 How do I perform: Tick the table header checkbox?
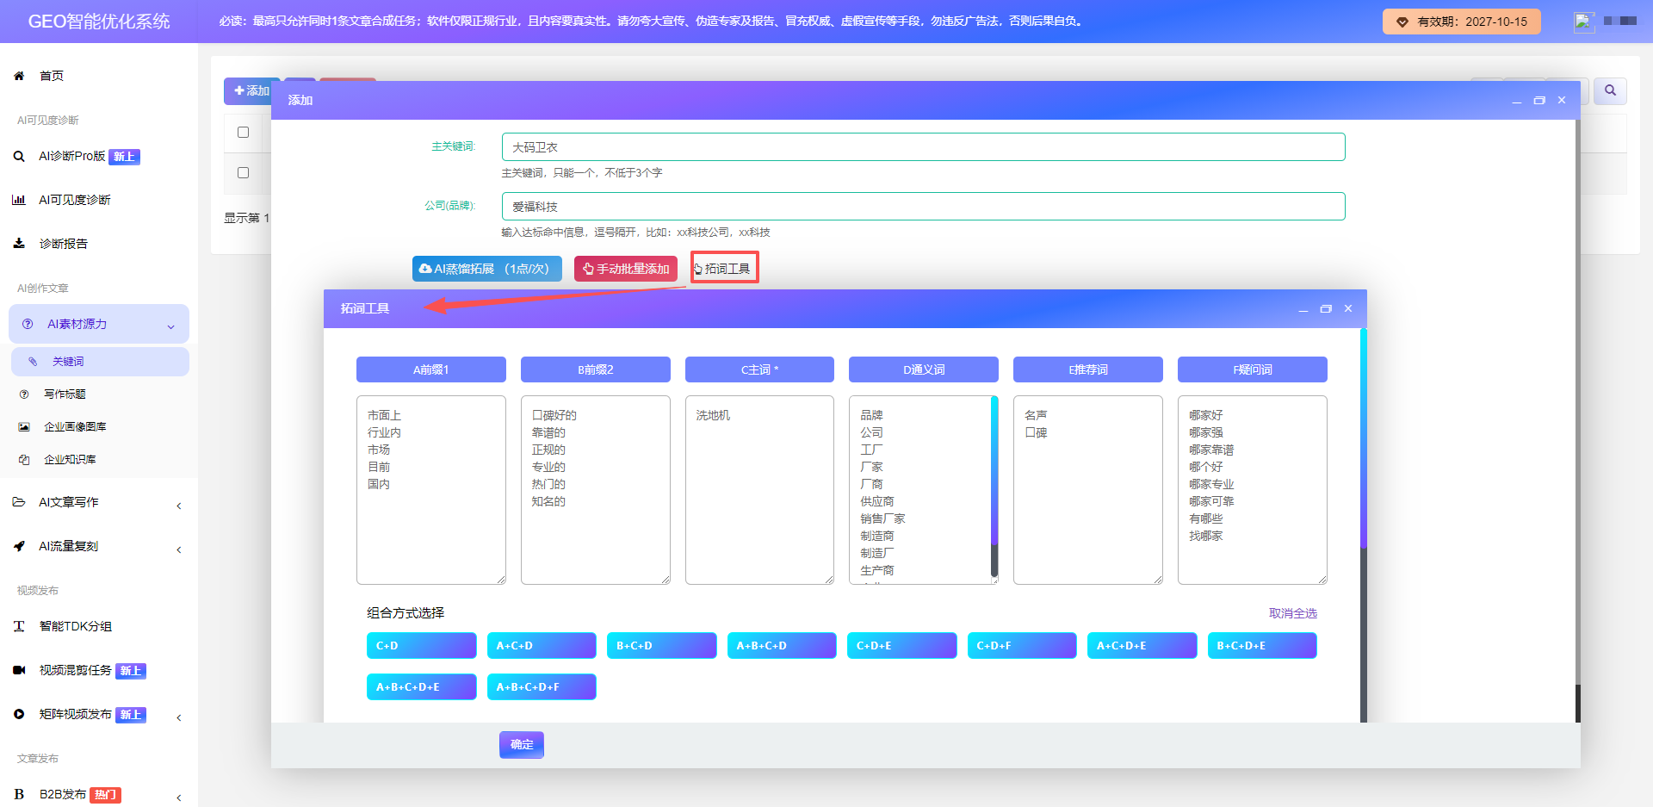pos(243,133)
